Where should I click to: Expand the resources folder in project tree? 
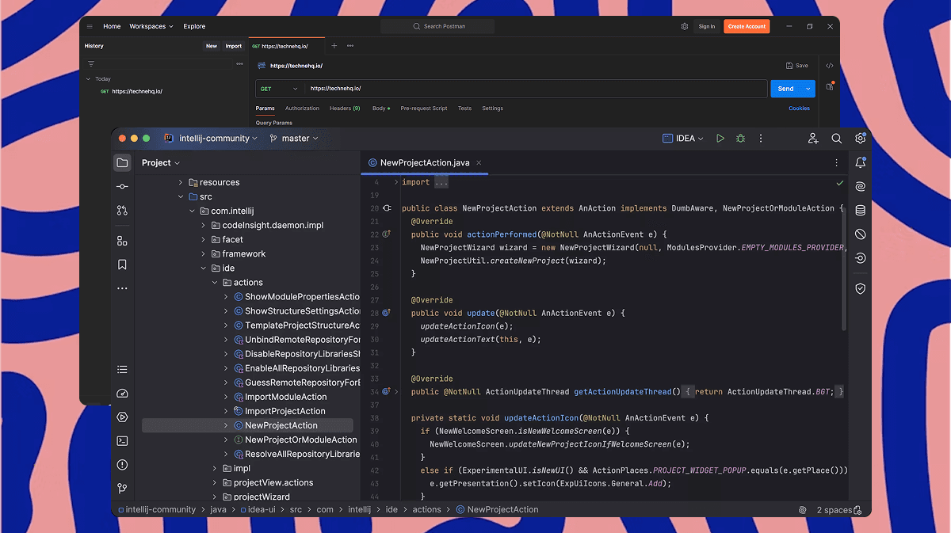click(181, 182)
